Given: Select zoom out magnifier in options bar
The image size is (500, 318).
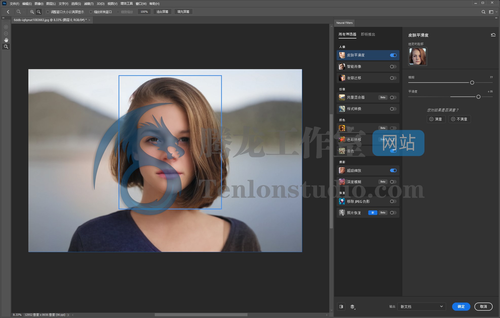Looking at the screenshot, I should 39,12.
